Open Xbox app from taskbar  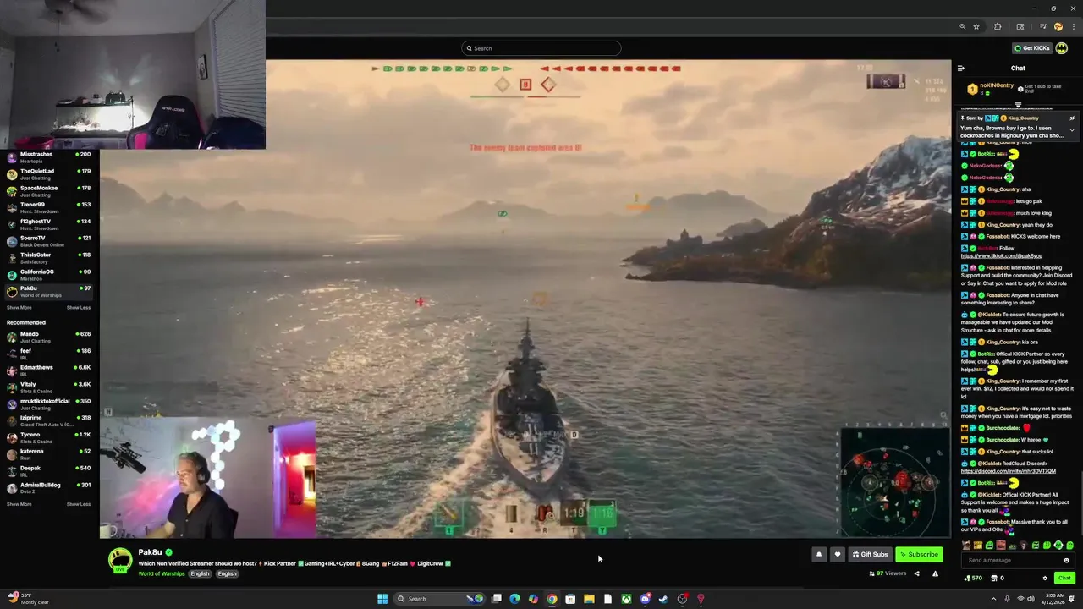point(626,599)
